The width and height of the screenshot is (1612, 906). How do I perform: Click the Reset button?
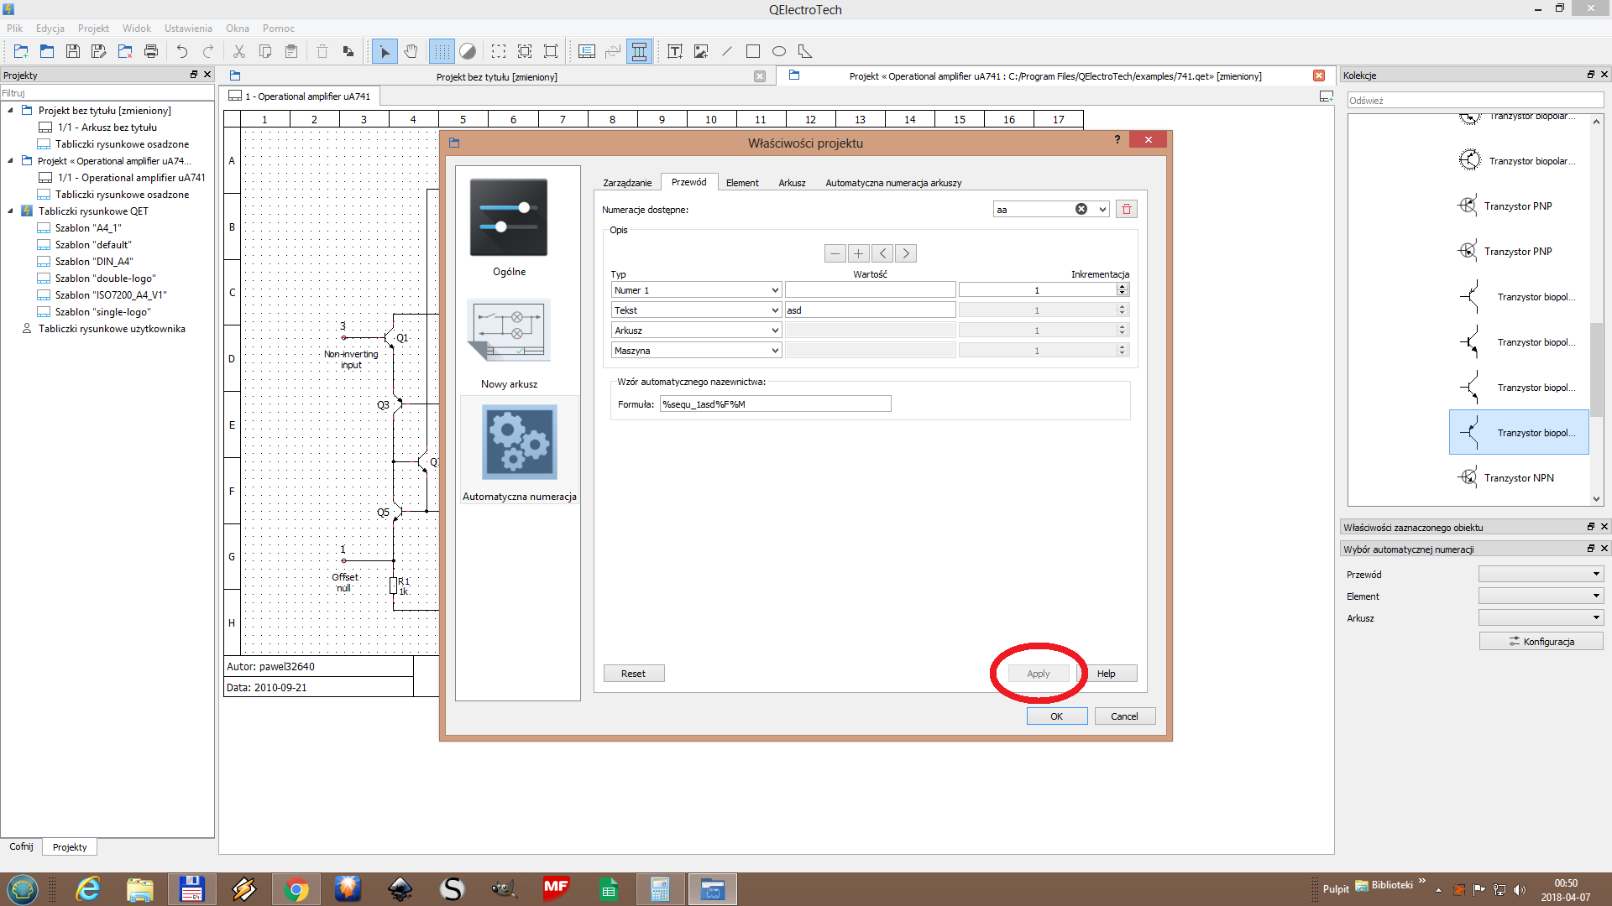click(633, 674)
